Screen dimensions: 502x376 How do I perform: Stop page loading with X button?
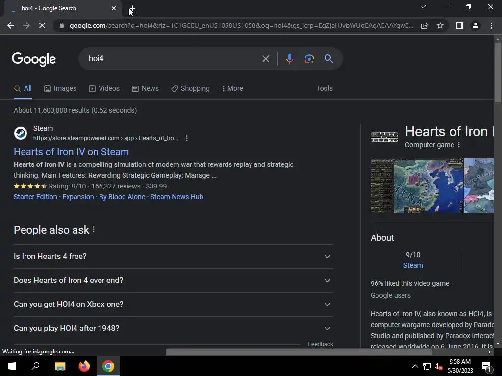click(42, 25)
